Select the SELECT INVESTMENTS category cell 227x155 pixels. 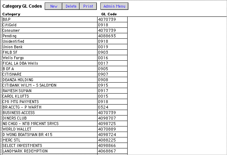[x=50, y=145]
